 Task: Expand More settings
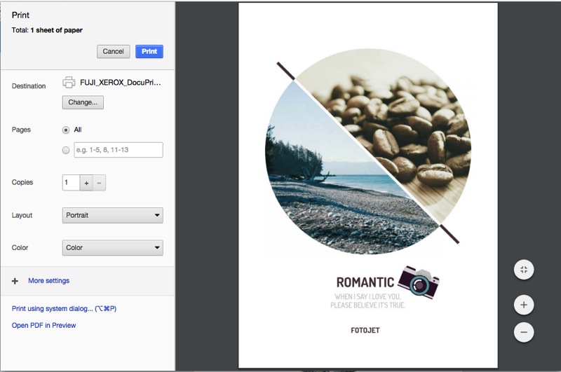pos(48,281)
